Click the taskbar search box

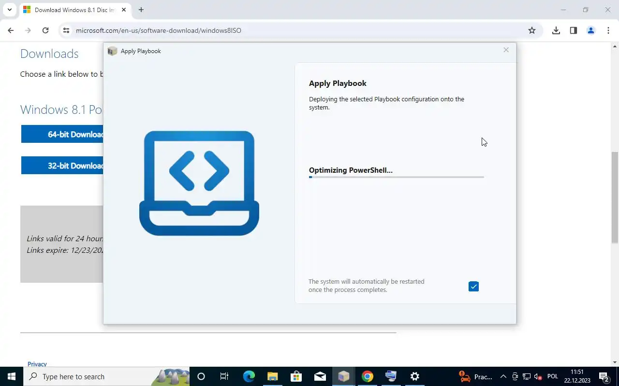[106, 376]
